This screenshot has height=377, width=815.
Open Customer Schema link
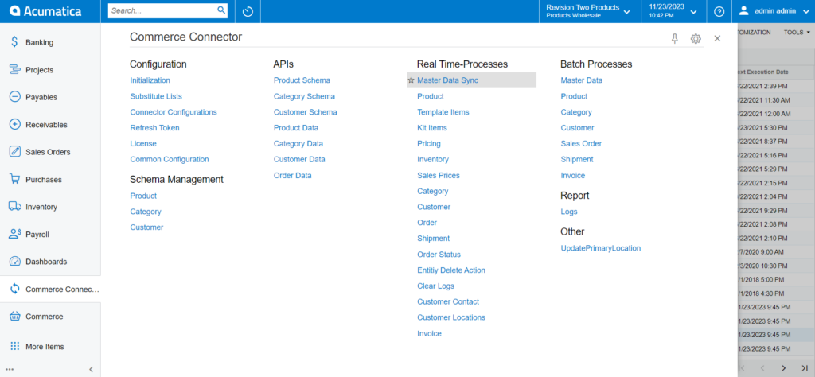306,111
